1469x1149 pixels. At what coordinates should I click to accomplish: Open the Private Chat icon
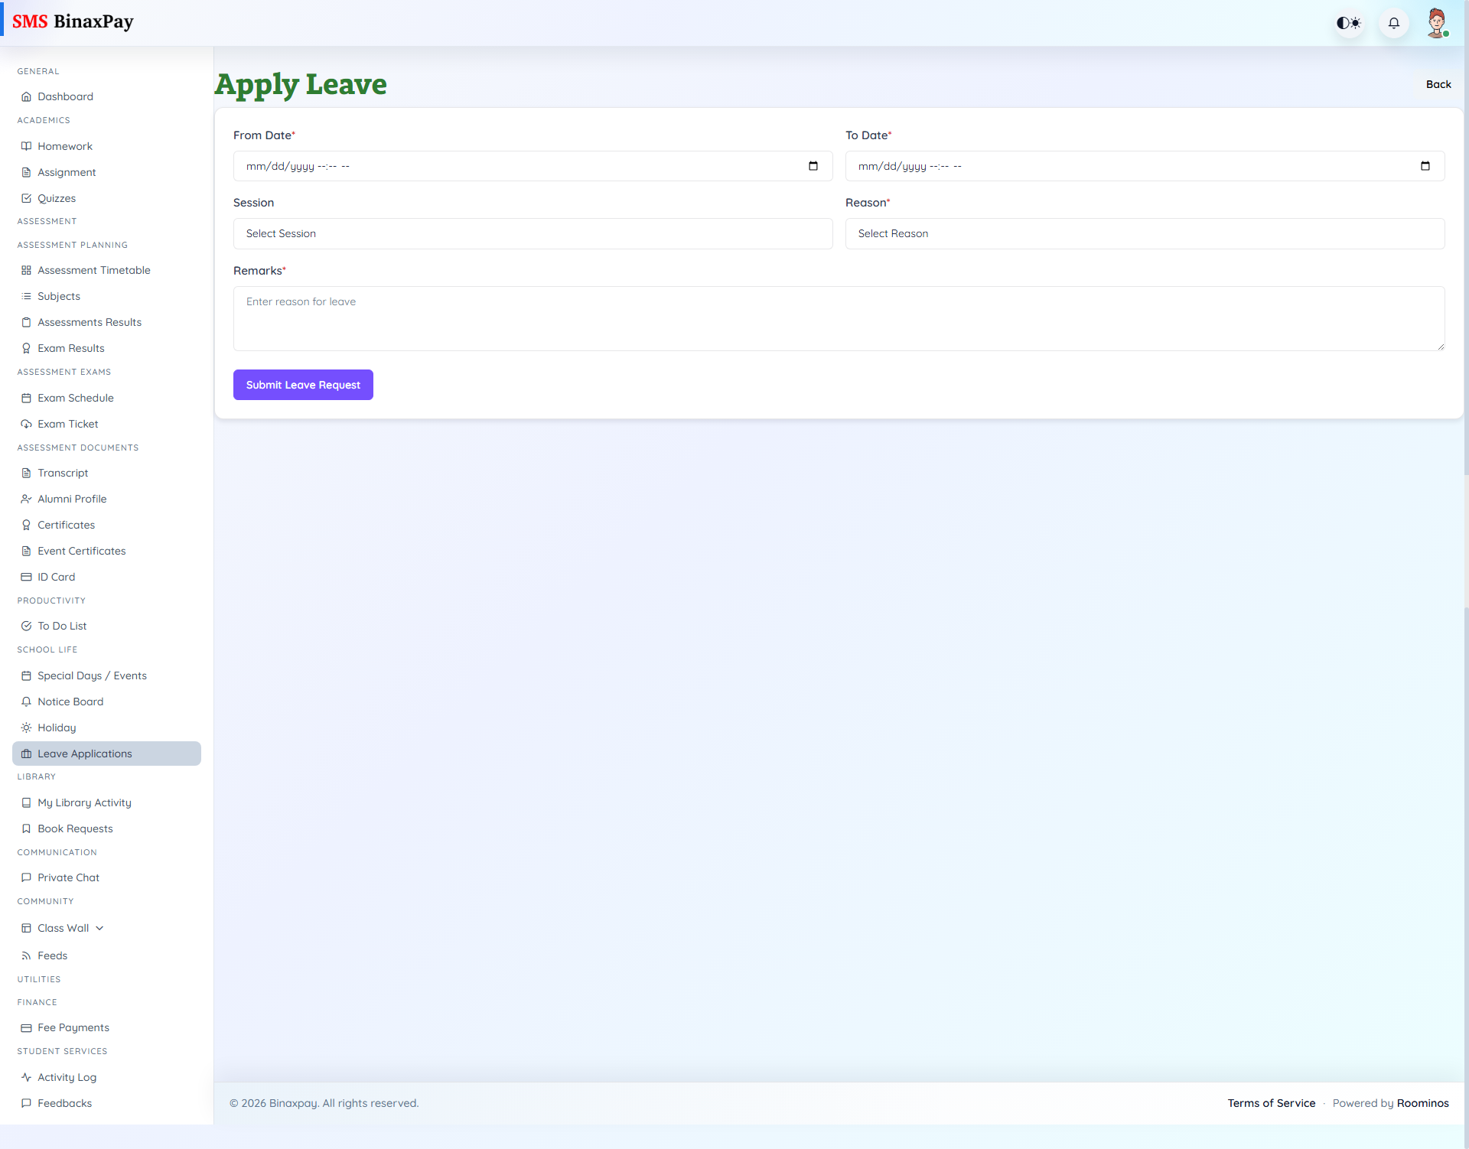(26, 877)
